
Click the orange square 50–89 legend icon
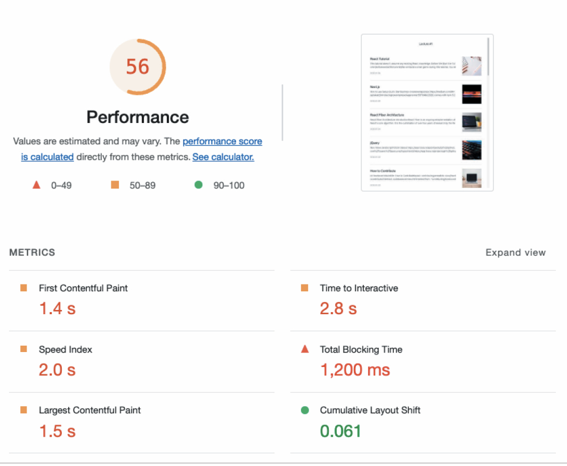click(115, 185)
